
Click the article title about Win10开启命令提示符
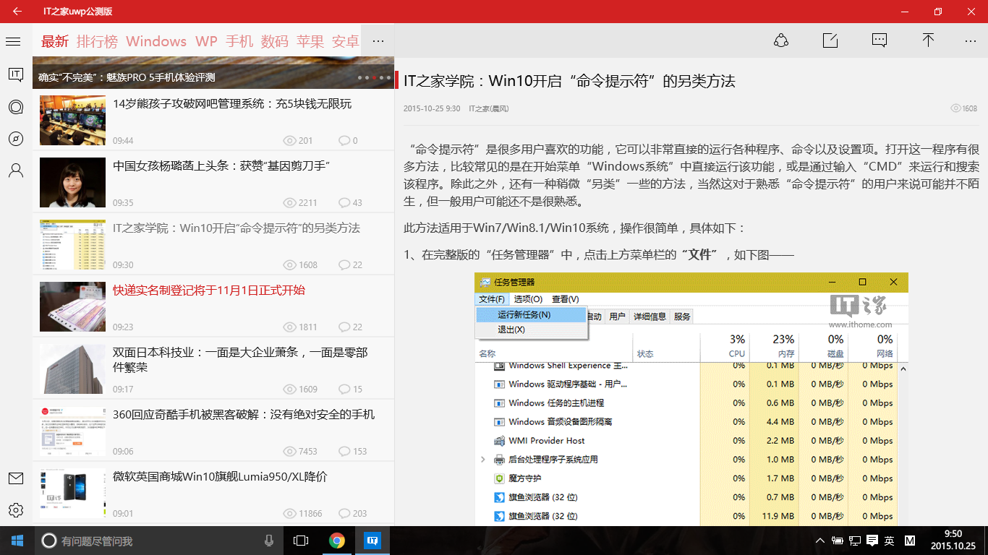click(569, 81)
